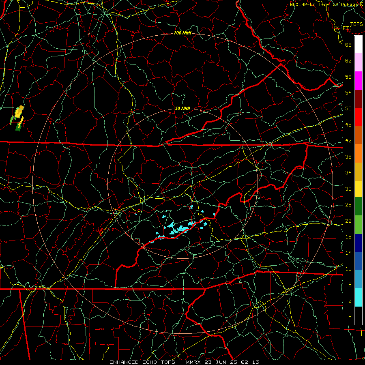Click the "50" scale label
This screenshot has height=365, width=365.
click(x=348, y=108)
